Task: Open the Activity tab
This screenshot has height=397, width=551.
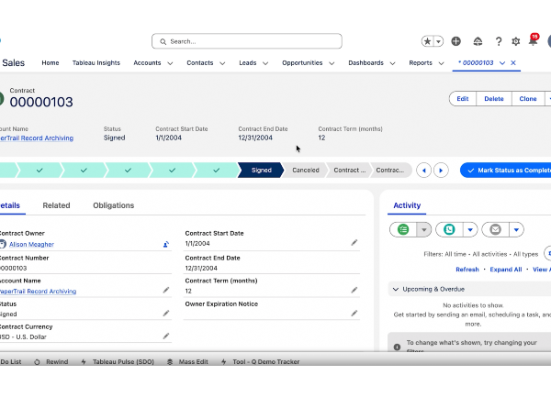Action: [x=407, y=205]
